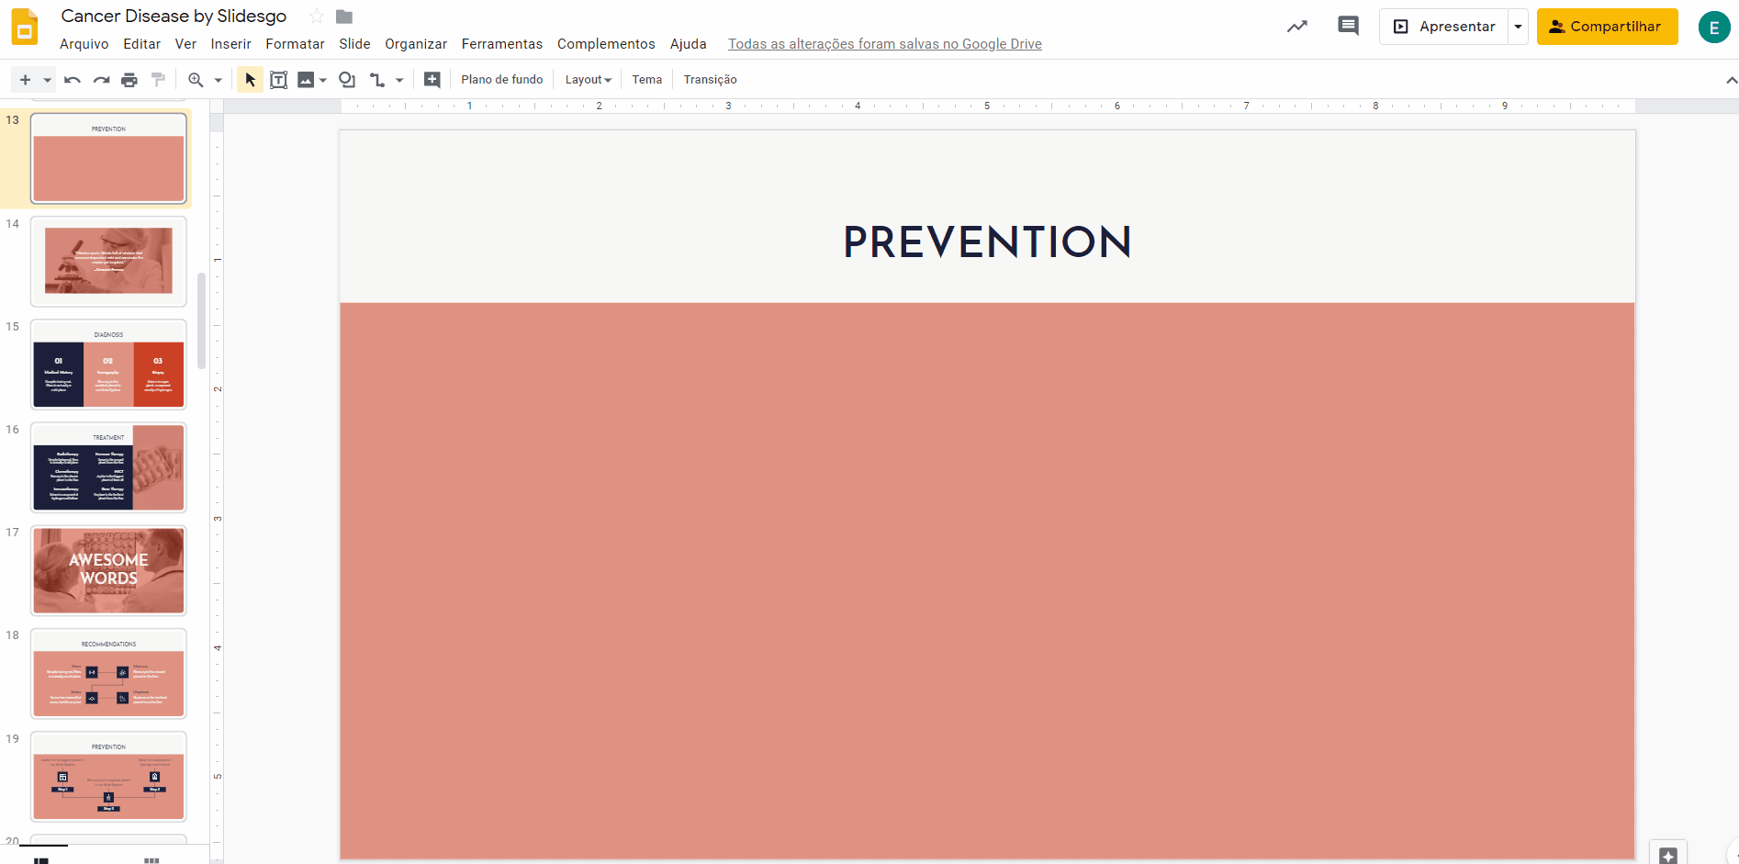This screenshot has height=864, width=1739.
Task: Open the Layout dropdown
Action: (588, 80)
